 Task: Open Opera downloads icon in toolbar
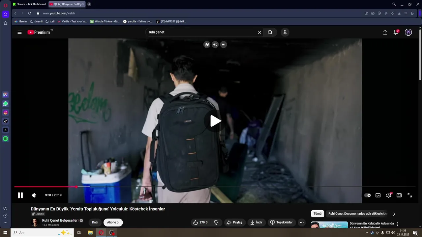click(399, 13)
